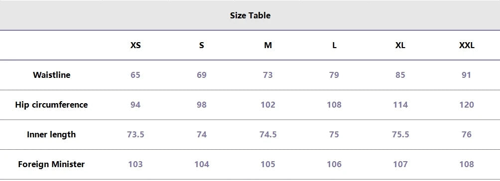Image resolution: width=500 pixels, height=181 pixels.
Task: Select the Hip circumference row label
Action: point(51,105)
